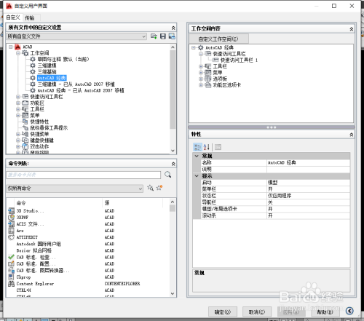Click the red ACAD root node icon
The width and height of the screenshot is (364, 321).
[17, 47]
